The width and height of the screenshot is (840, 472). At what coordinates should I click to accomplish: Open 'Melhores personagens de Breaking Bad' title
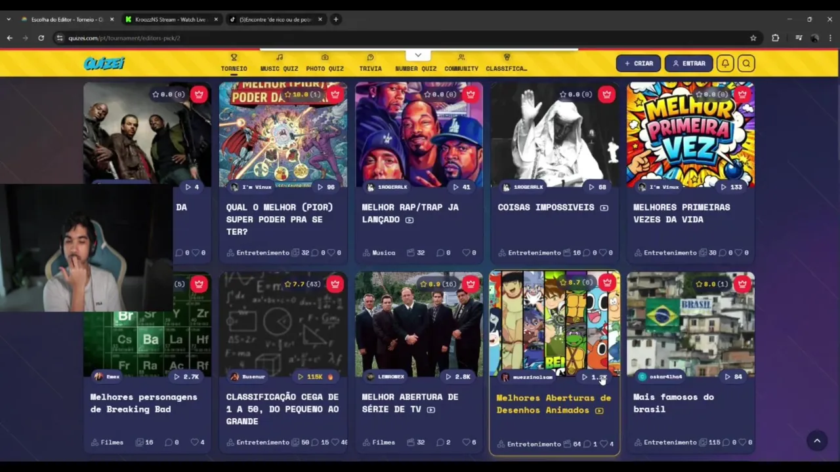point(144,403)
